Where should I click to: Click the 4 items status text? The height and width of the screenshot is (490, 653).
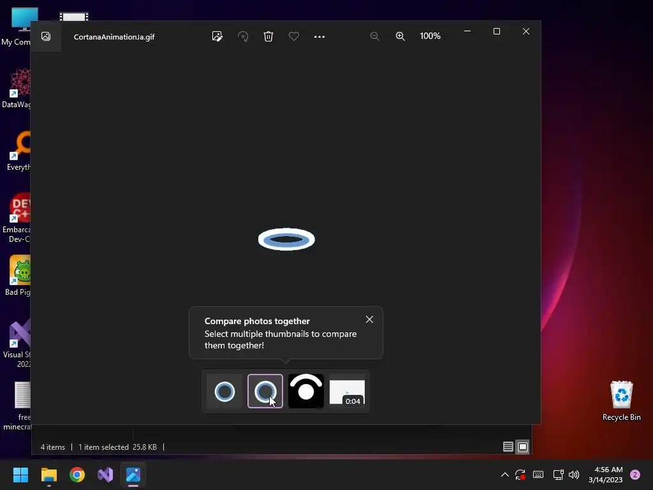click(x=53, y=447)
